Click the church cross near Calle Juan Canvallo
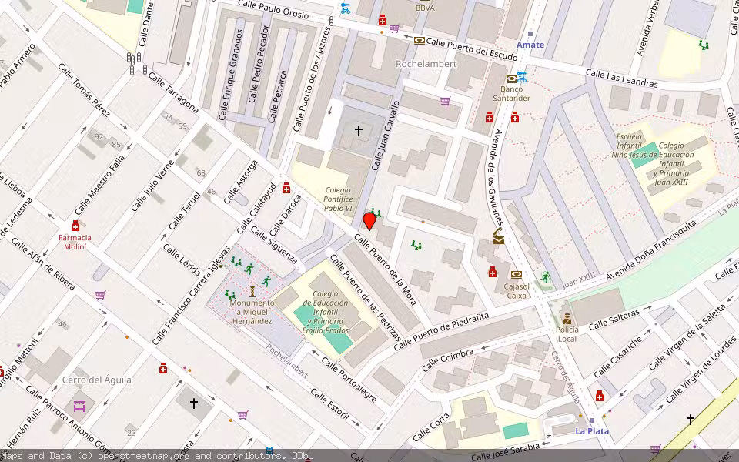 (357, 129)
